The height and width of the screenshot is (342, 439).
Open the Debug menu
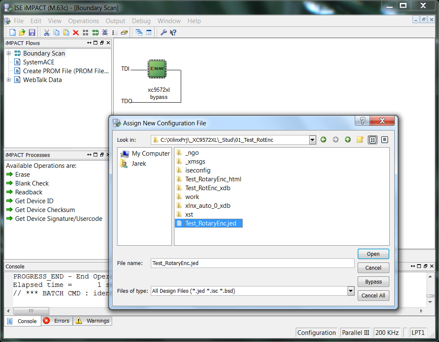[141, 21]
